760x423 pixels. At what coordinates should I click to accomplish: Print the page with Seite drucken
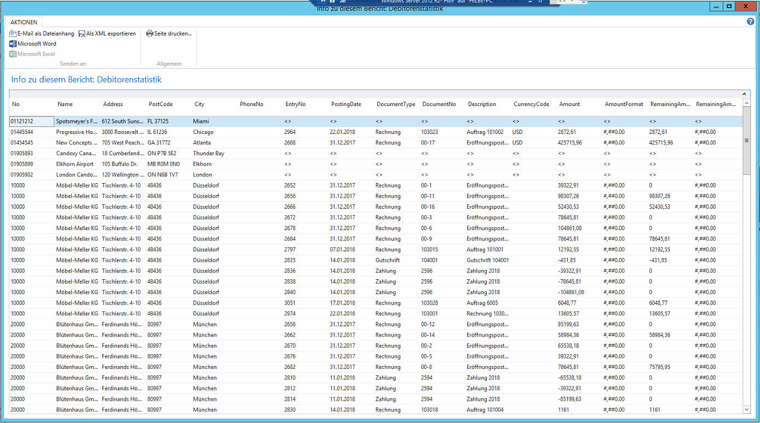click(x=169, y=34)
